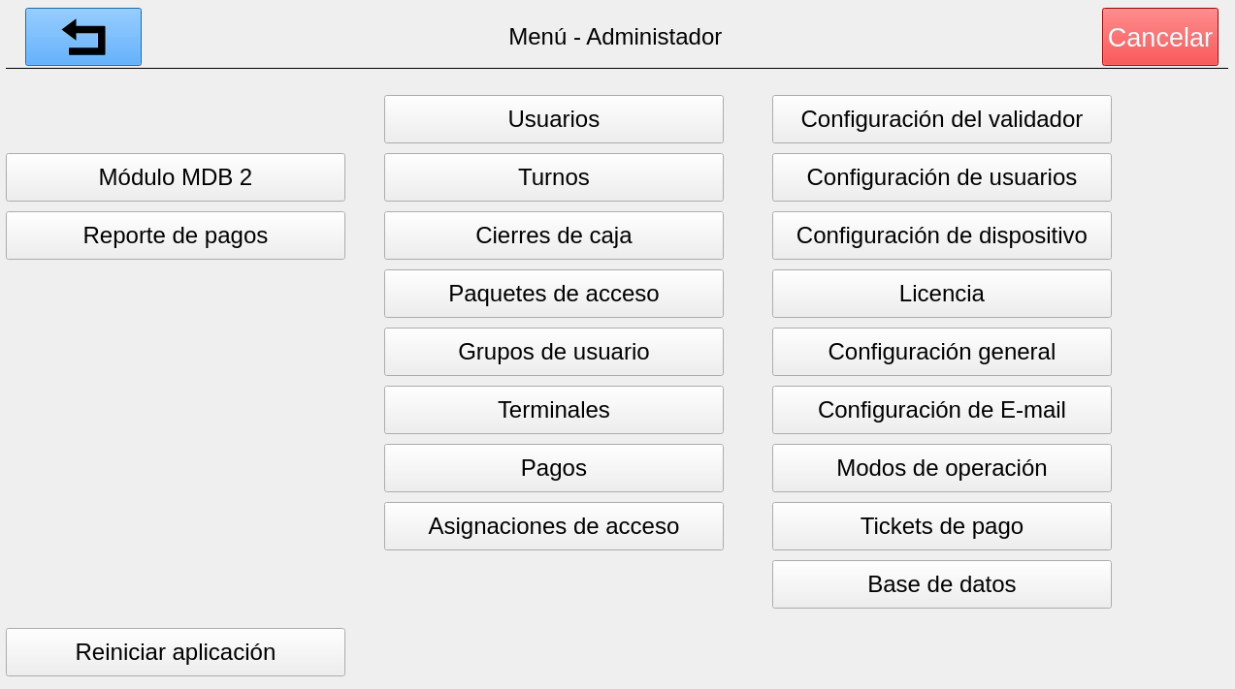The image size is (1235, 689).
Task: Open Configuración de dispositivo
Action: [x=941, y=235]
